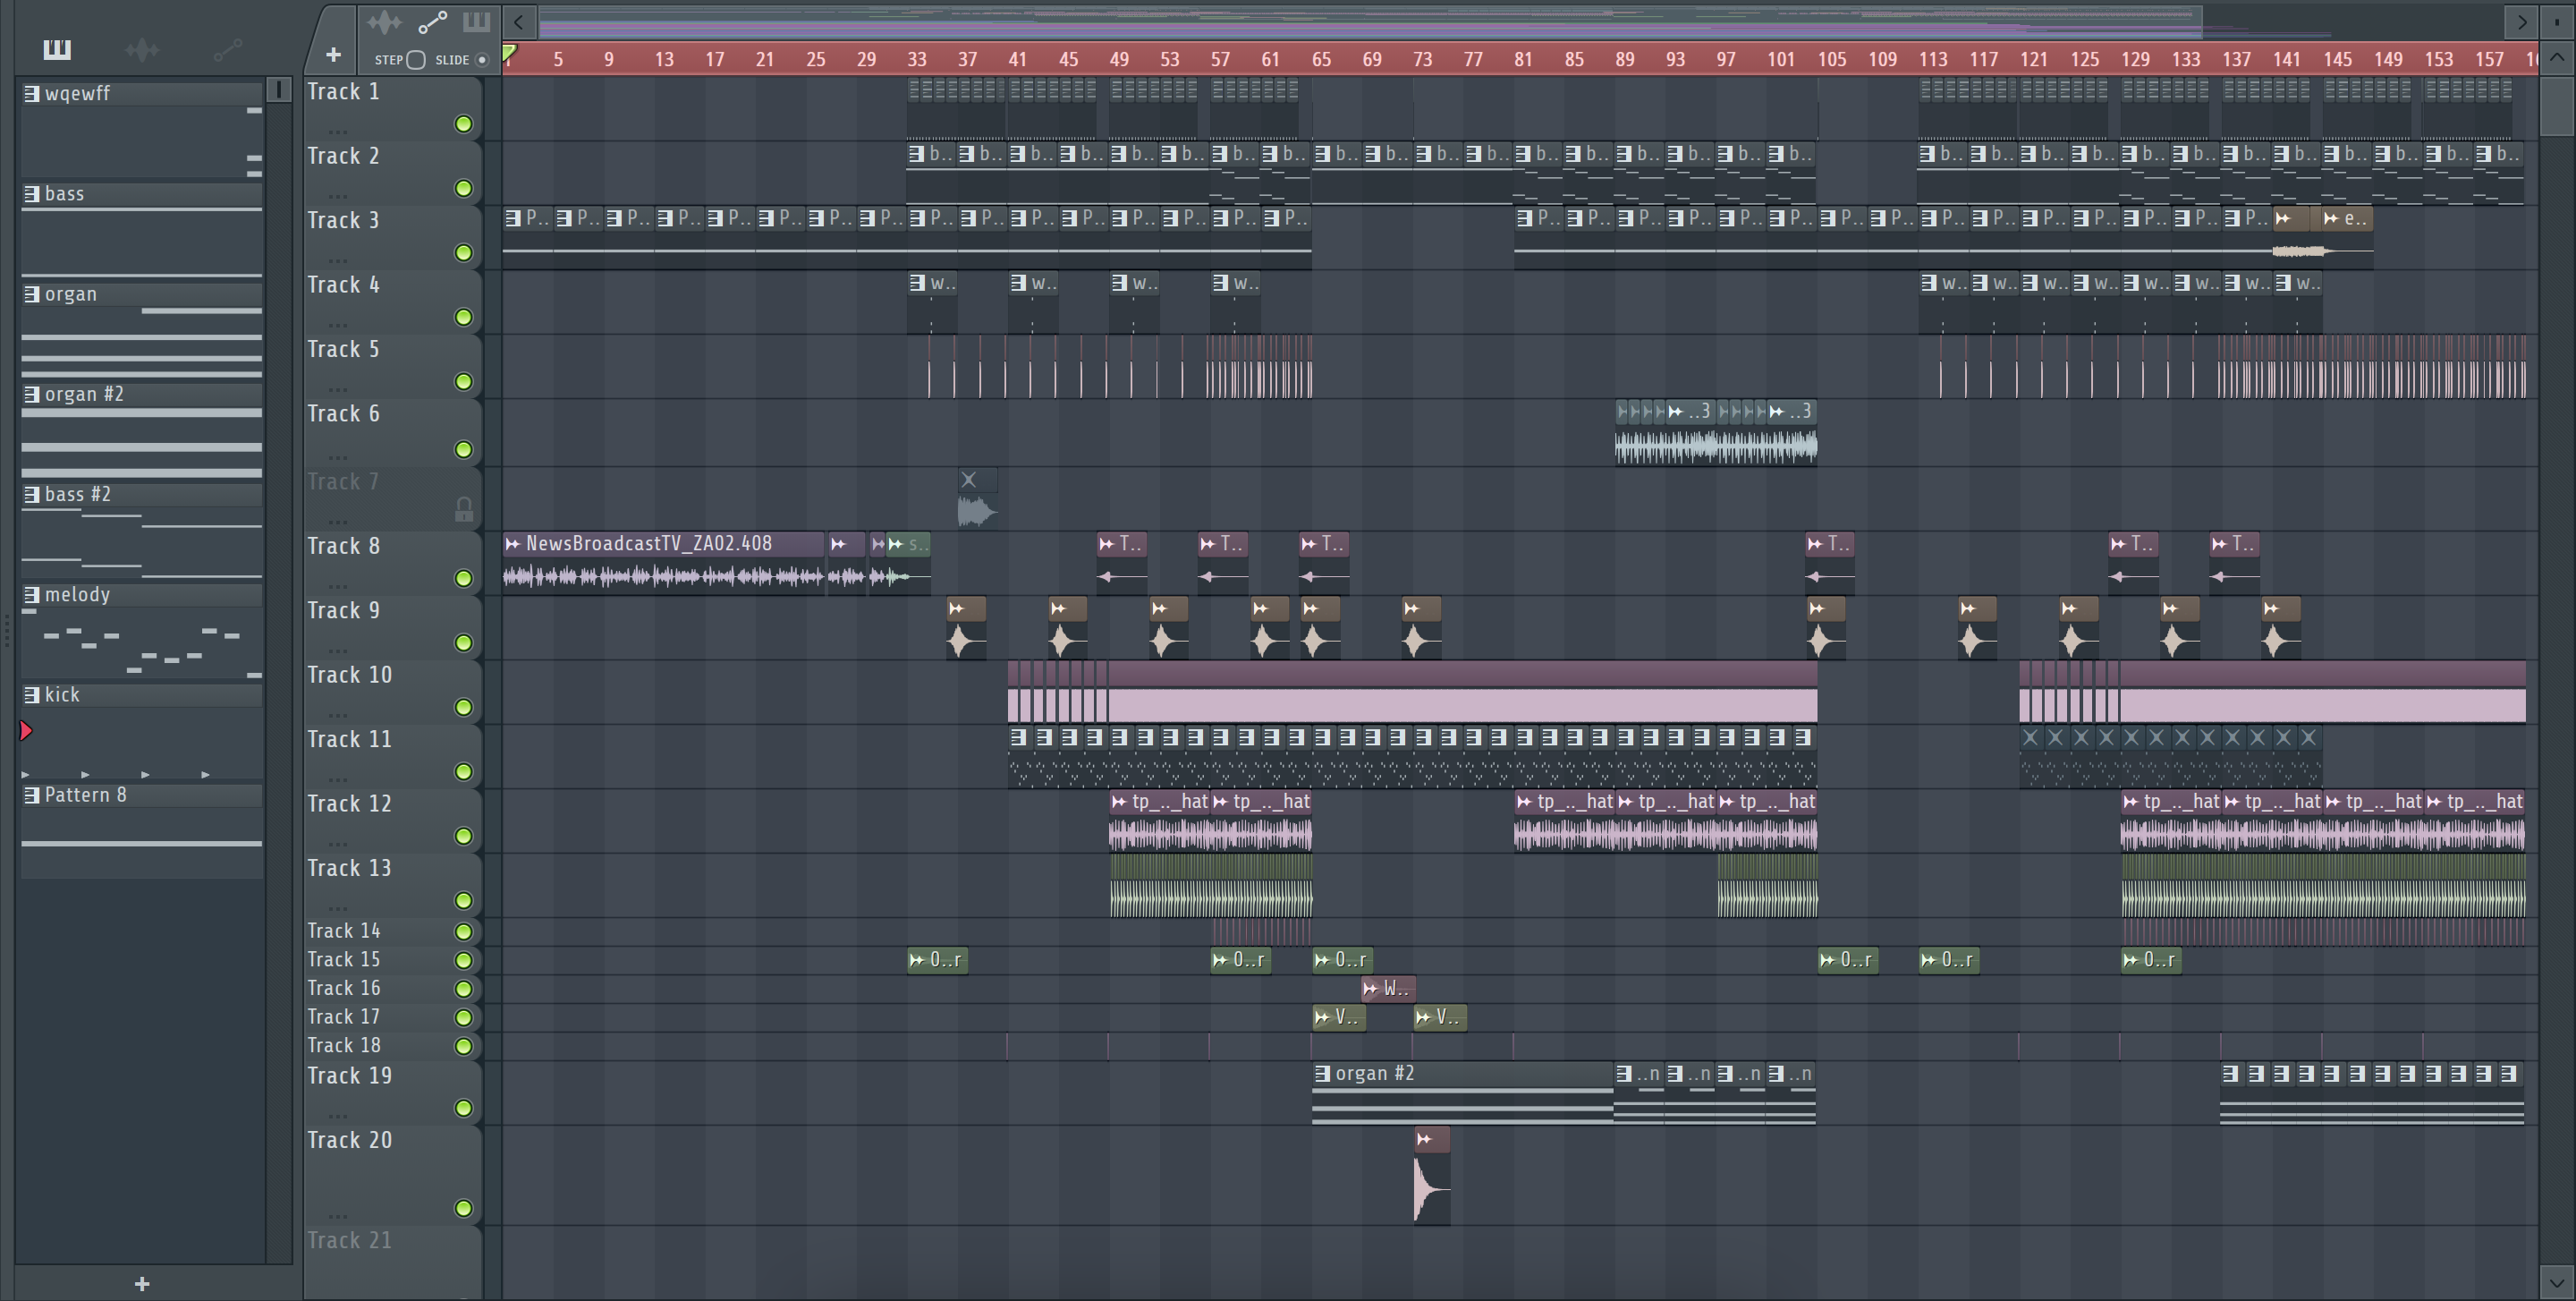Click the horizontal overview scrollbar at top
This screenshot has width=2576, height=1301.
(x=1370, y=21)
